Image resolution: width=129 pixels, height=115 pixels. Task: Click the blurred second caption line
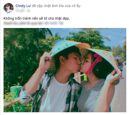tap(34, 23)
